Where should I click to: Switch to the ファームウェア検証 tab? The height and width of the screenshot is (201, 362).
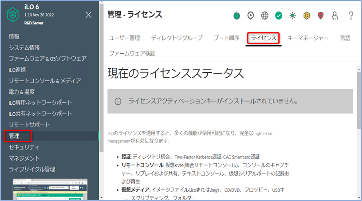[x=132, y=53]
